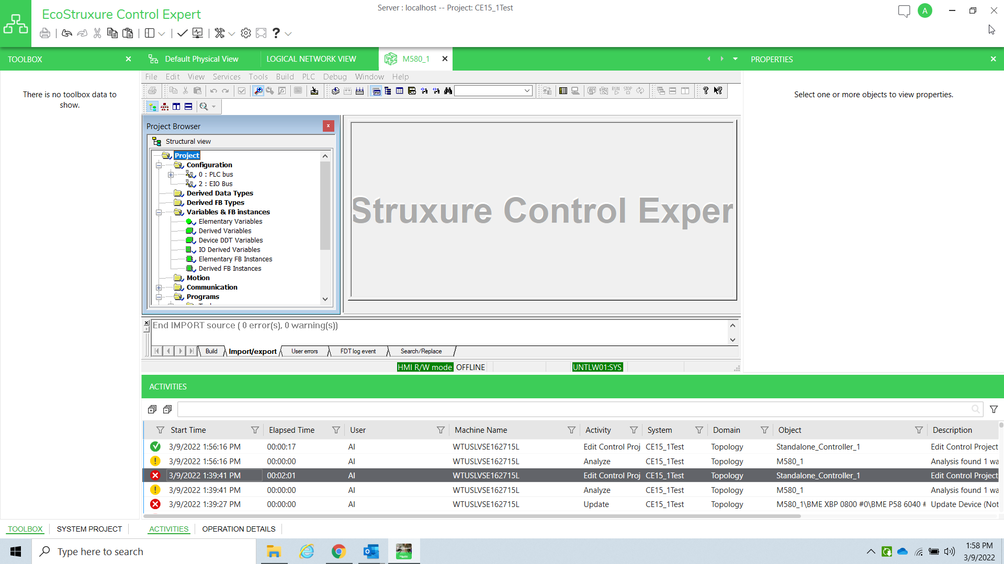
Task: Open the tools dropdown arrow
Action: 232,34
